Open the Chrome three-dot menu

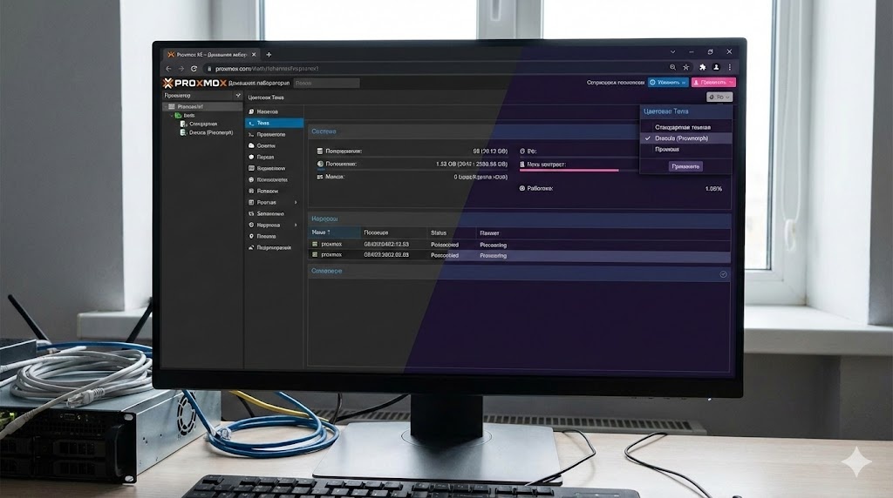tap(730, 67)
